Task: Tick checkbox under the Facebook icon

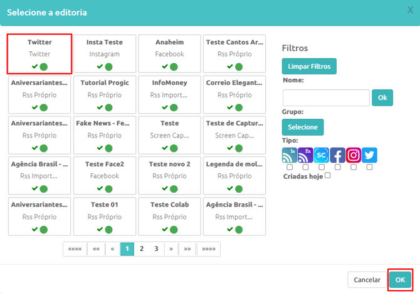Action: point(338,167)
